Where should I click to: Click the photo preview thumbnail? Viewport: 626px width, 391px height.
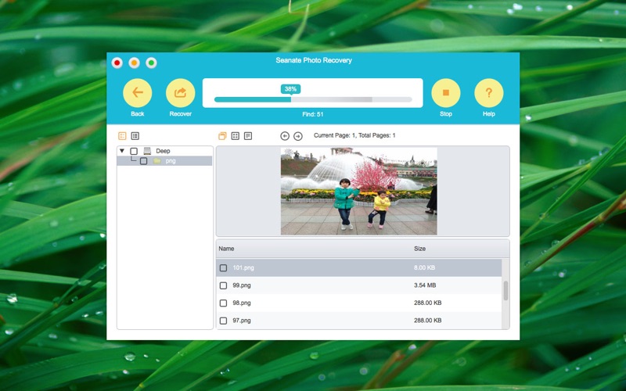coord(359,191)
